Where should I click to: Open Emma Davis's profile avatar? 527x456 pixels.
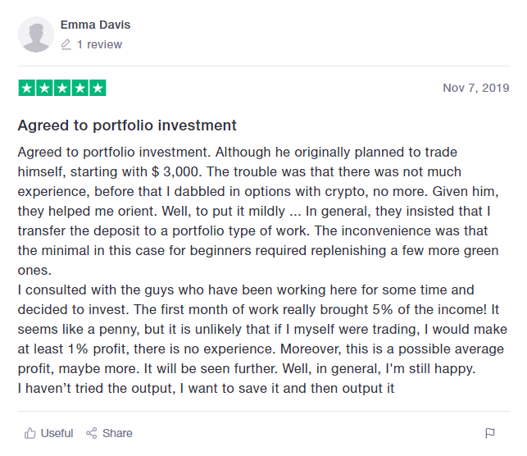36,34
